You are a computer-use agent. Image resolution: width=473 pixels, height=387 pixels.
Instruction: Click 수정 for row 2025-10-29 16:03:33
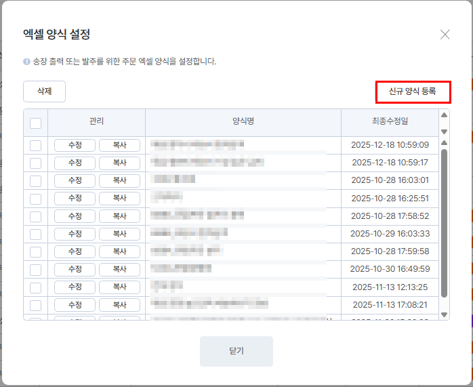(75, 234)
